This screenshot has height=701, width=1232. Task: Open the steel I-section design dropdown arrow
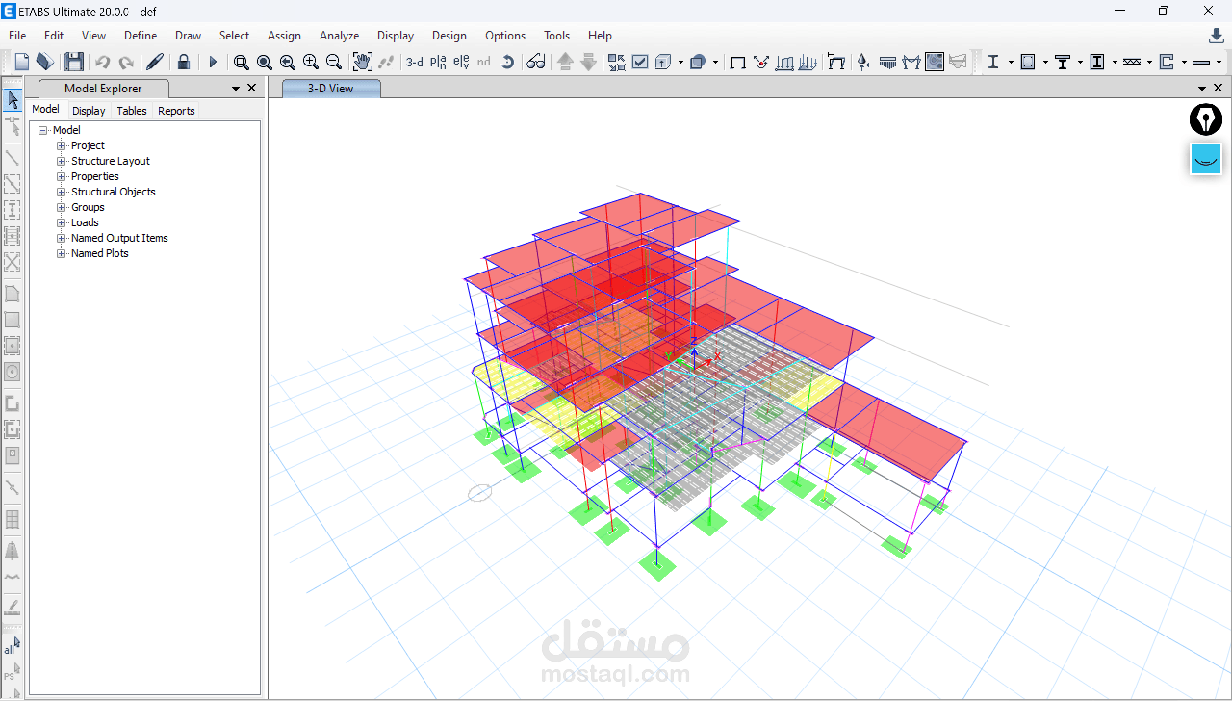1011,62
